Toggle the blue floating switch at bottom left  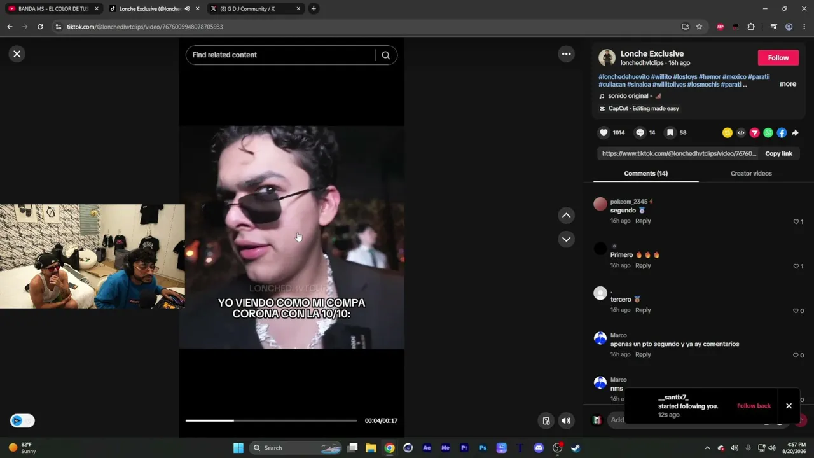22,420
